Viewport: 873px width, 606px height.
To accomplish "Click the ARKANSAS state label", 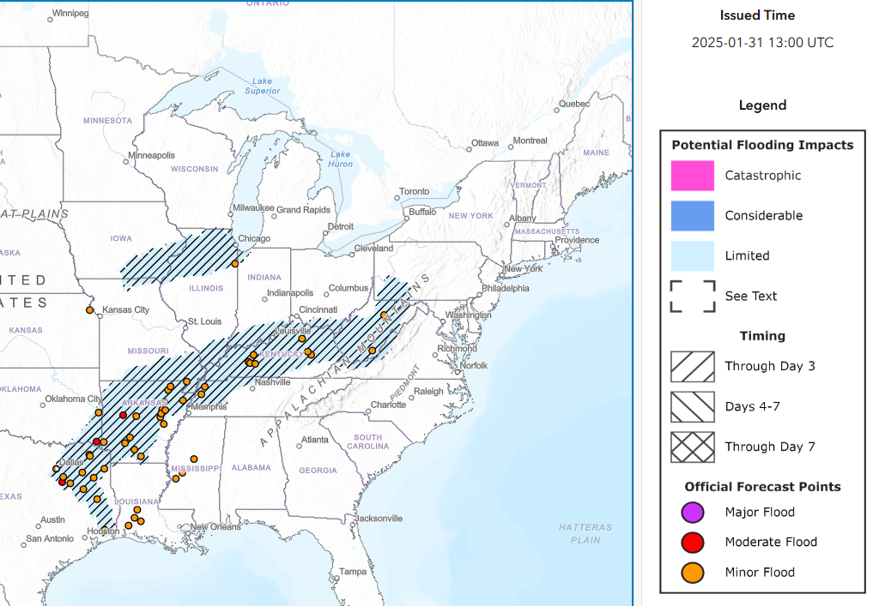I will [x=144, y=403].
